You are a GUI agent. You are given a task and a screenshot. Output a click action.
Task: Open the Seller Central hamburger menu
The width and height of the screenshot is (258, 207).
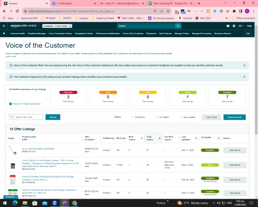point(4,26)
